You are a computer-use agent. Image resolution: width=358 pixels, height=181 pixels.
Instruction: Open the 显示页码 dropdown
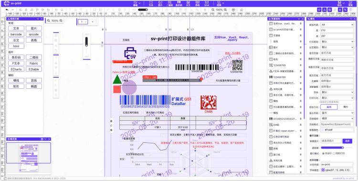tap(337, 113)
